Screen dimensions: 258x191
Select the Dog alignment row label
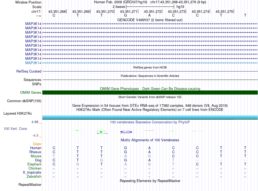tap(38, 160)
